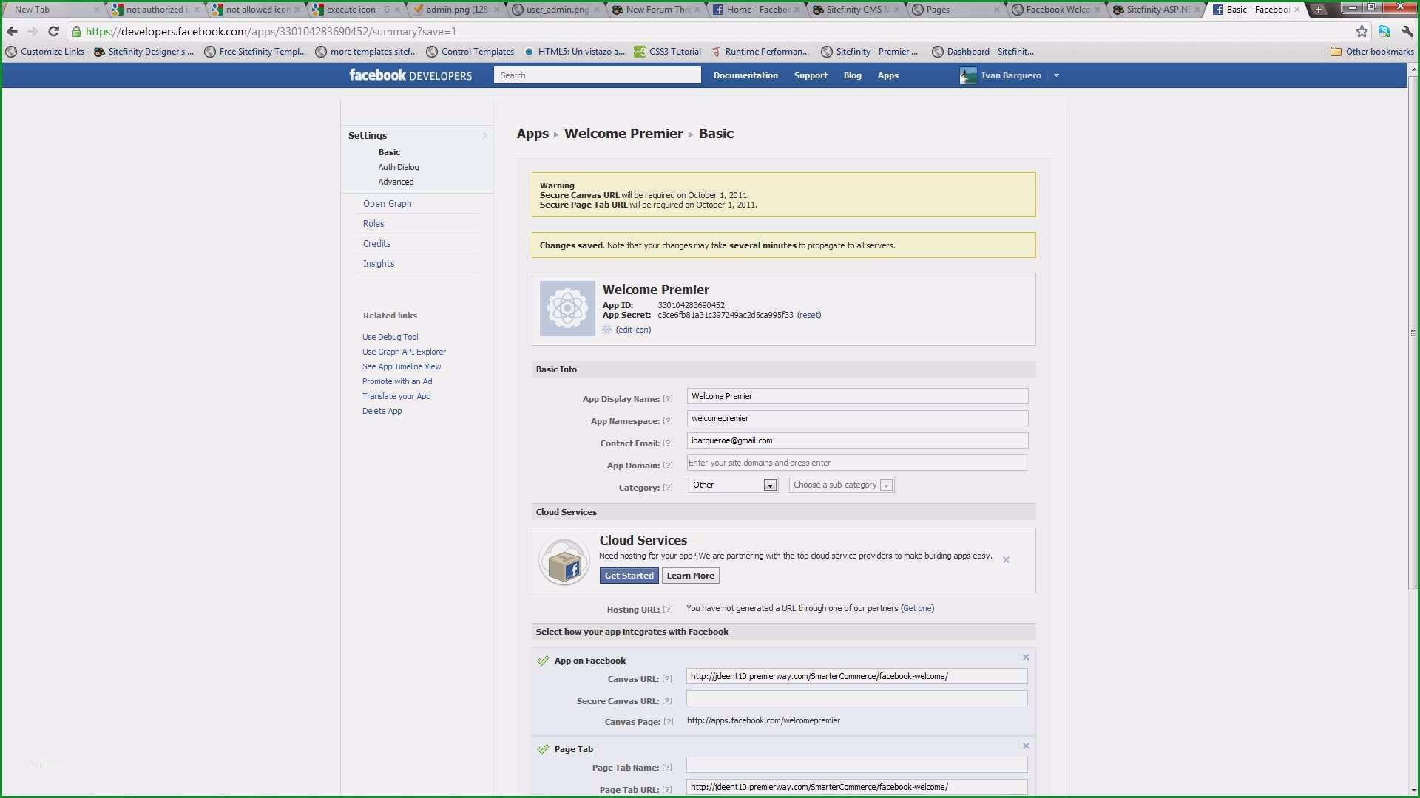Open help for Canvas Page
This screenshot has width=1420, height=798.
pos(669,721)
